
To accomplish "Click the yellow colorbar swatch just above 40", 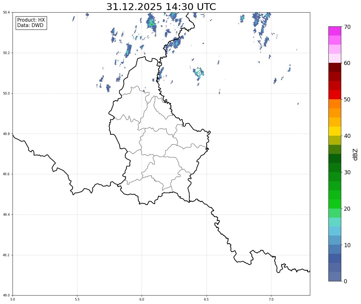I will 335,131.
